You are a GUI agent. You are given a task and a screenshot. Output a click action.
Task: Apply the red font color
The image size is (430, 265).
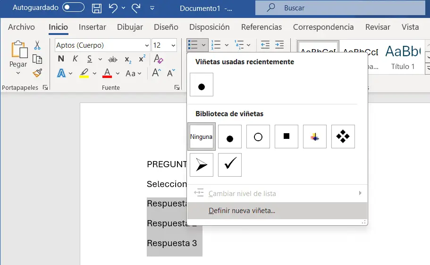pos(107,73)
